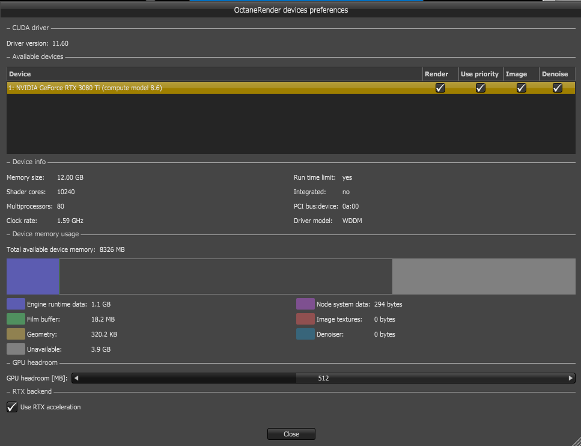
Task: Click the Shader cores value 10240
Action: click(x=66, y=192)
